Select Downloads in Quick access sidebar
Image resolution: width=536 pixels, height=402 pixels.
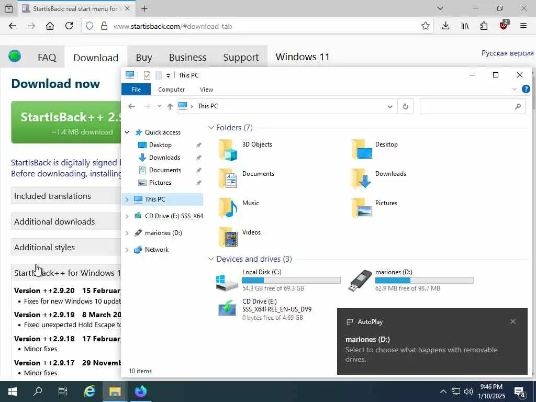pos(164,157)
